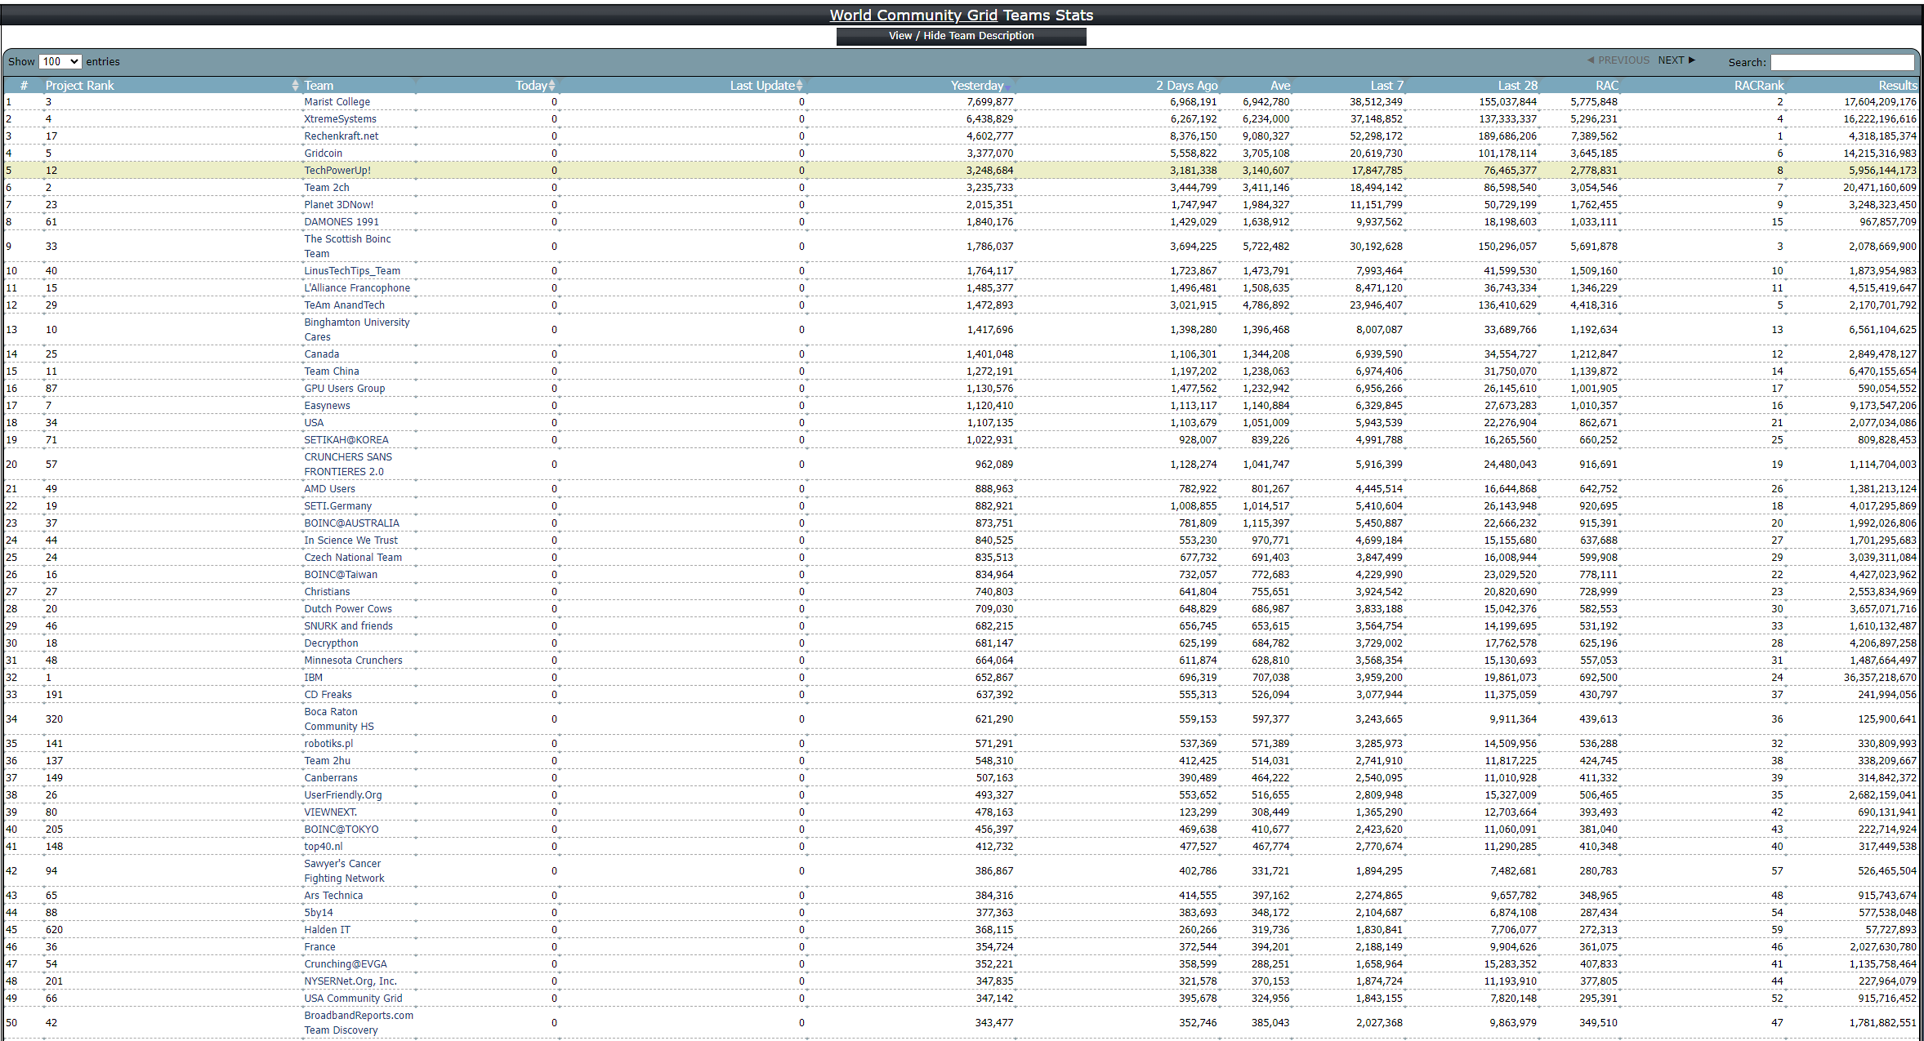Open The Scottish Boinc Team link

(347, 246)
